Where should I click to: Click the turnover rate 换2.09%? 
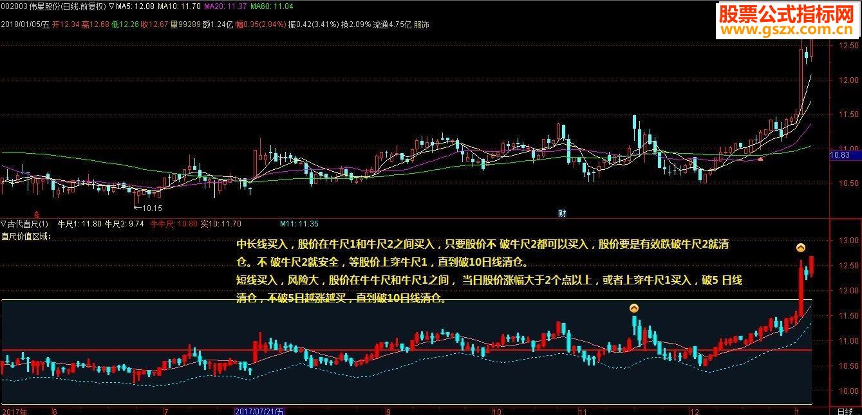click(357, 24)
